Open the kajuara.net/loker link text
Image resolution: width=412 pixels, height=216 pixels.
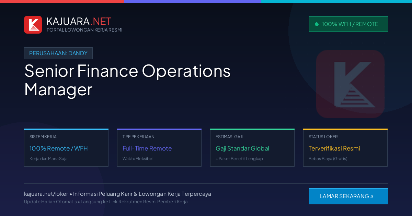pyautogui.click(x=46, y=194)
